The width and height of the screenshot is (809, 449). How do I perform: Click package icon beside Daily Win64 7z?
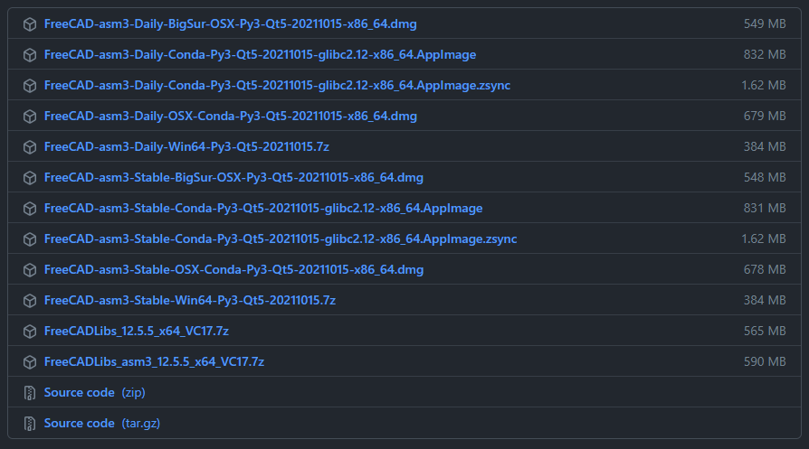[30, 146]
